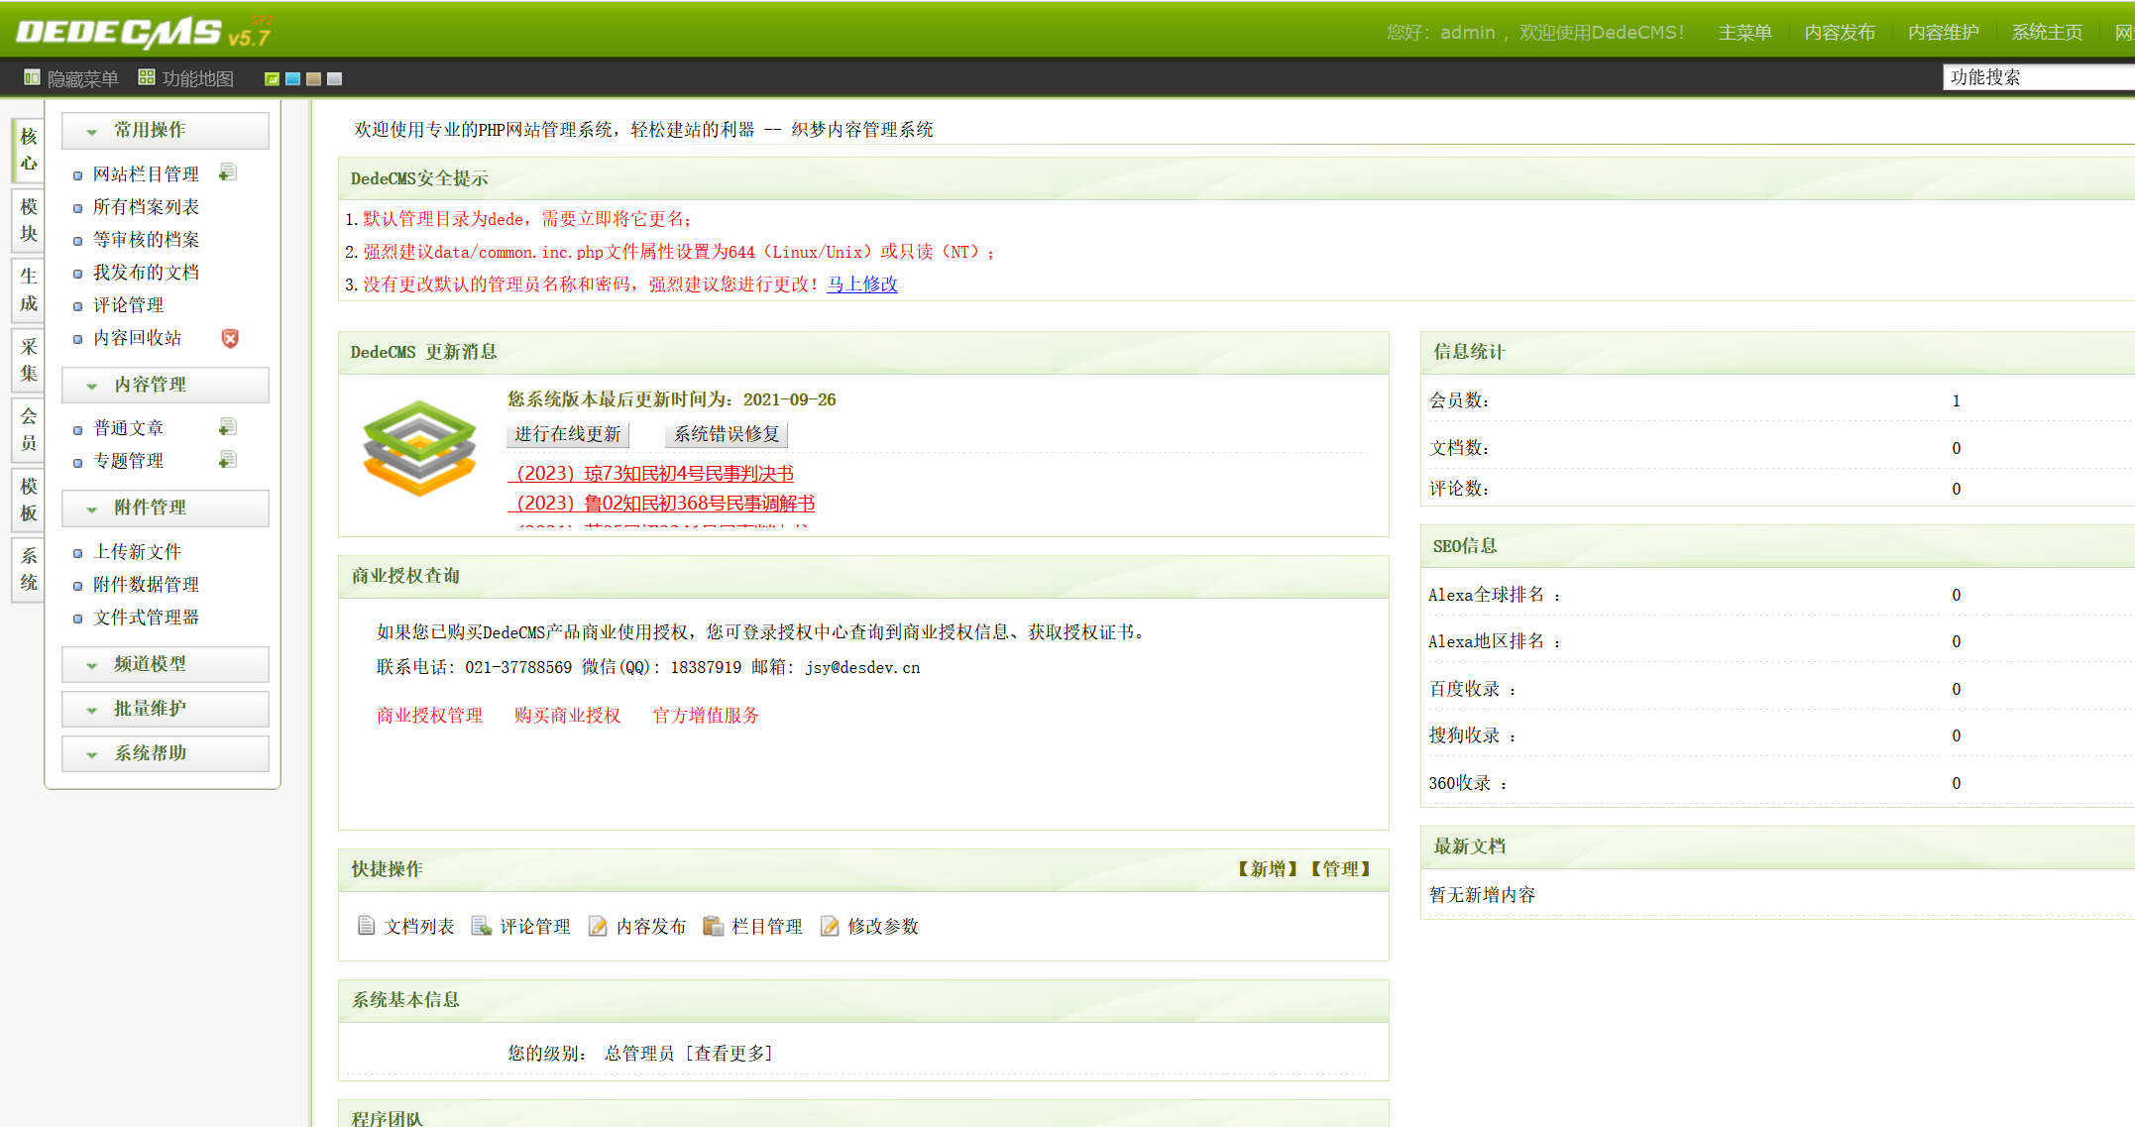Open (2023)鲁02知民初368号民事调解书 link
This screenshot has height=1127, width=2135.
click(661, 504)
